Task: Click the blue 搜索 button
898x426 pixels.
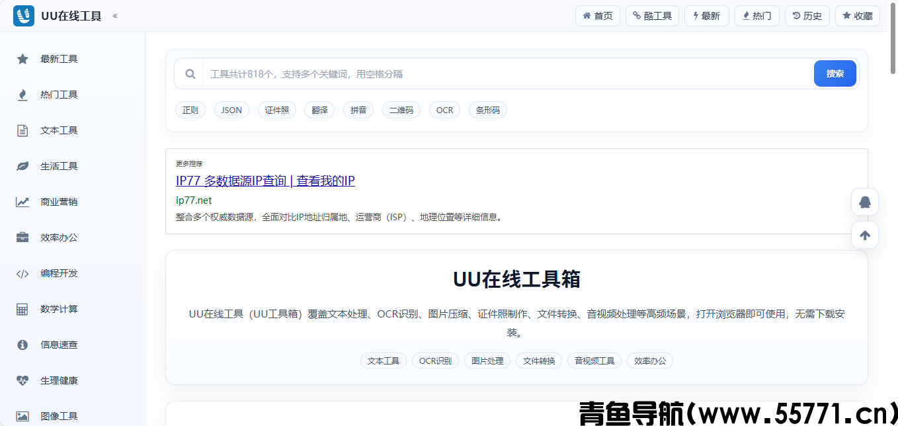Action: tap(835, 74)
